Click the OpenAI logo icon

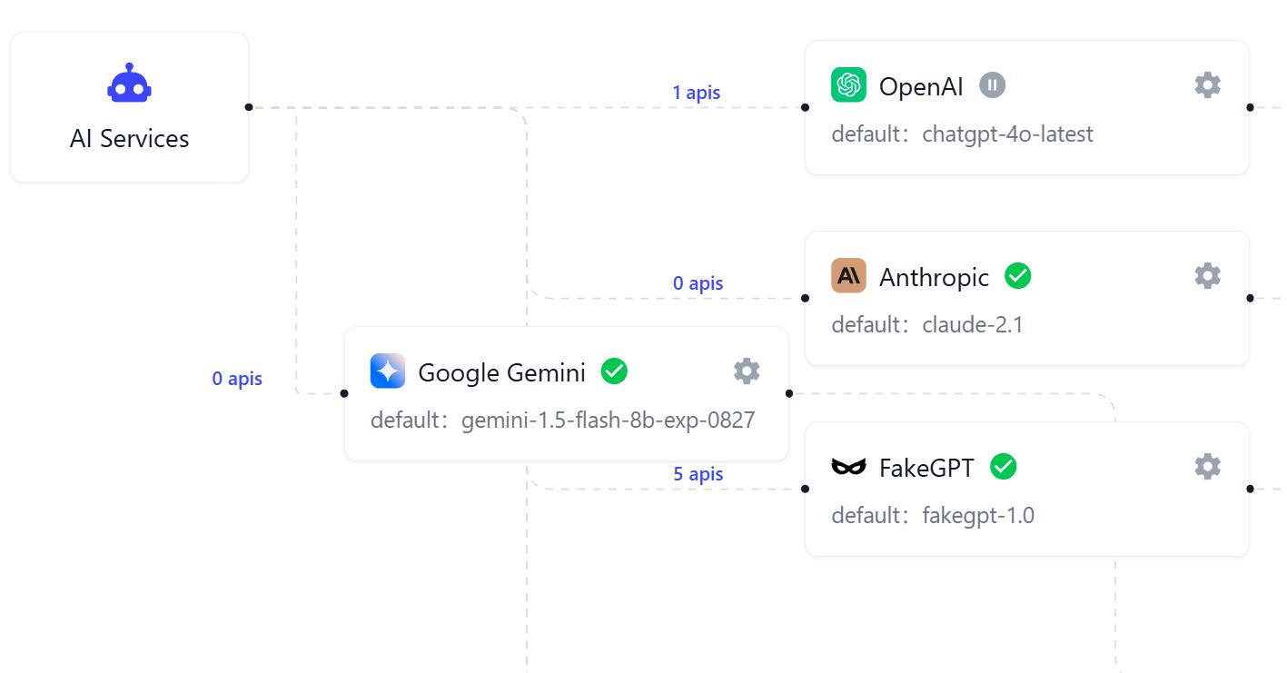[x=848, y=85]
